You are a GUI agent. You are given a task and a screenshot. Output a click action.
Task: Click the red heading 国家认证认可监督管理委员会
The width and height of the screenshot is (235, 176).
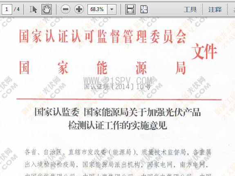click(x=103, y=36)
